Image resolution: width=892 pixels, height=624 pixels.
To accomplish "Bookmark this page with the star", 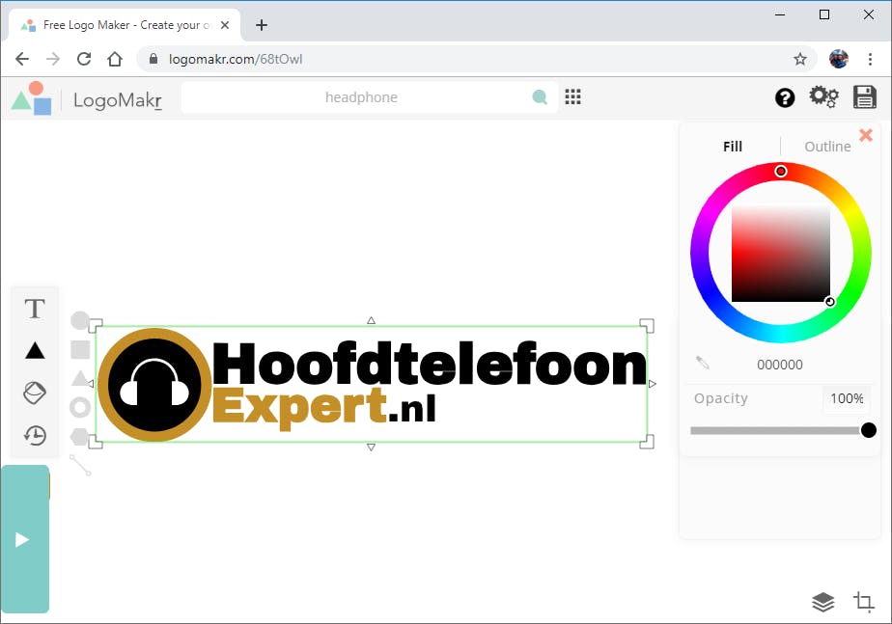I will pyautogui.click(x=800, y=59).
